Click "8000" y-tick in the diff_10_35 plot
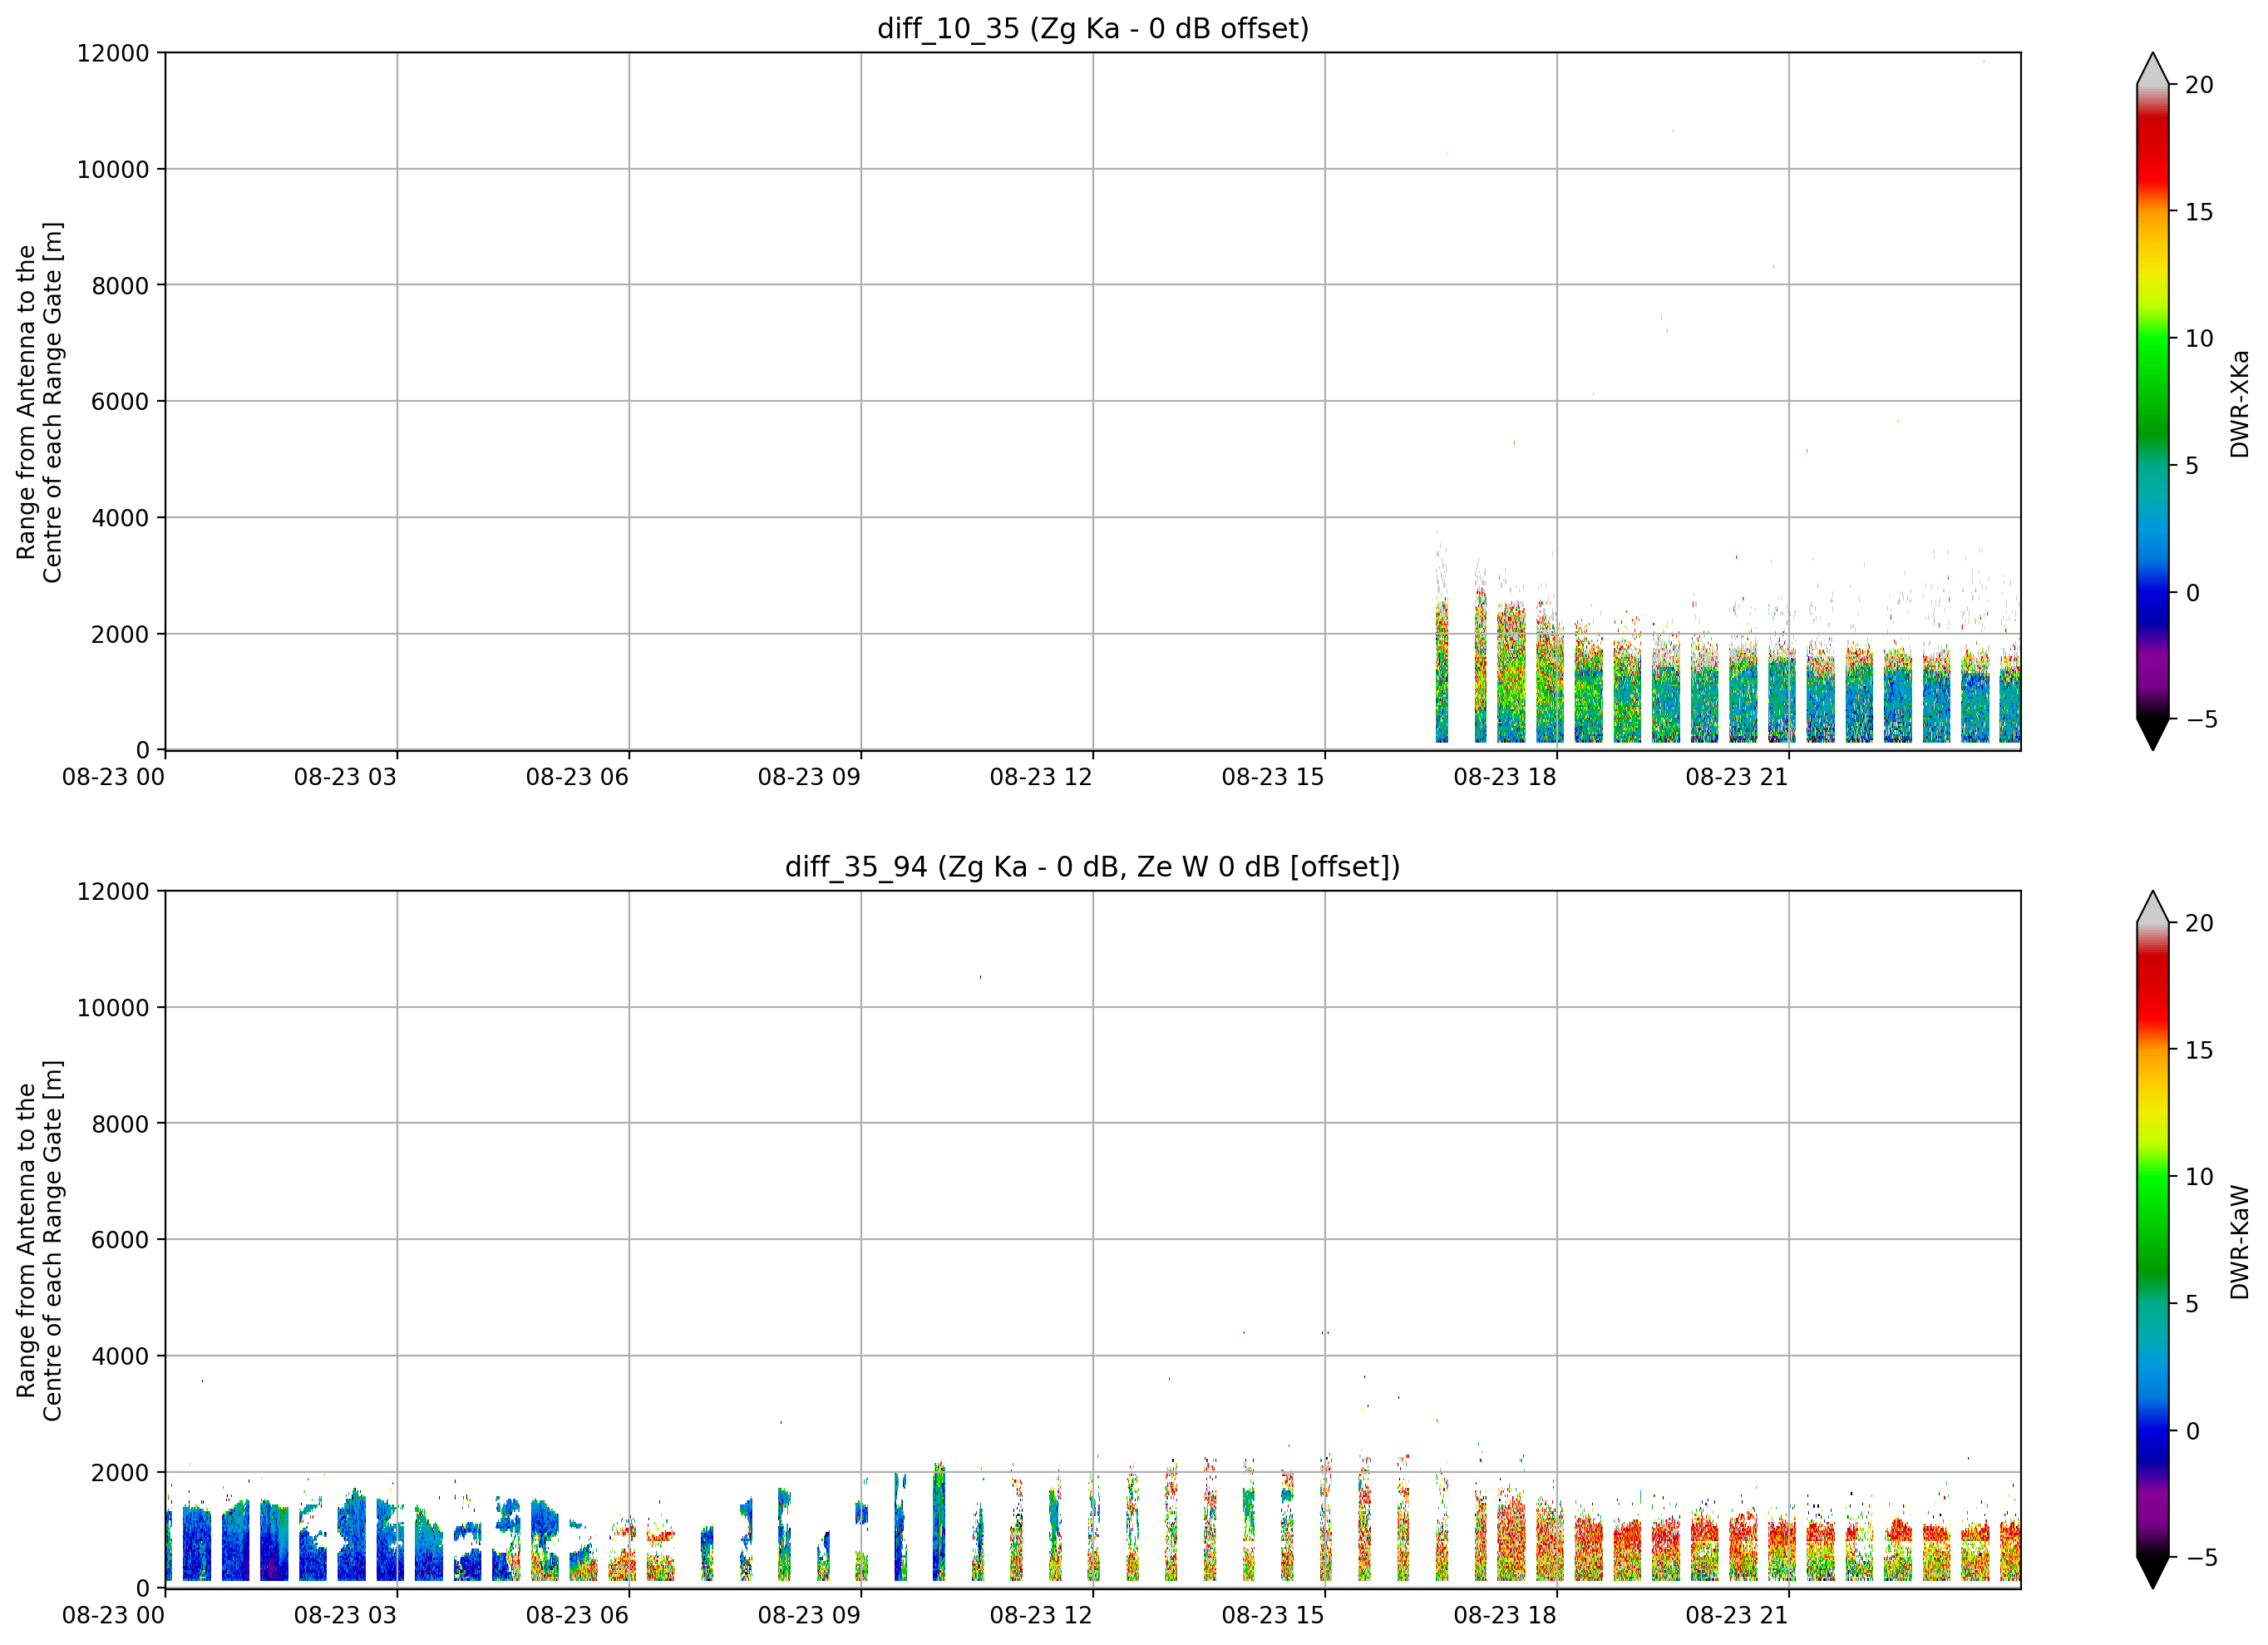 point(120,286)
